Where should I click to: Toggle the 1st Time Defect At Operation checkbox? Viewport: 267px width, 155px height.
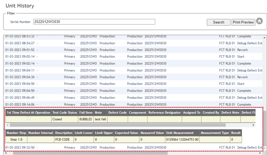click(29, 118)
